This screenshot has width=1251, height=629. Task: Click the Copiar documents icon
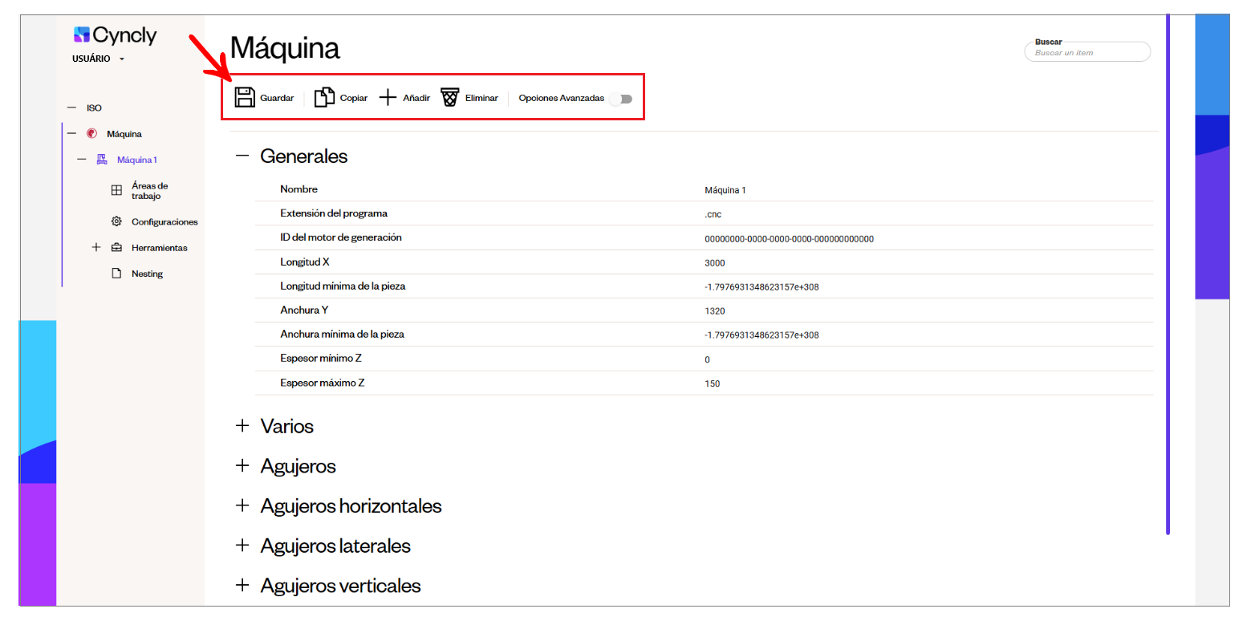click(324, 97)
